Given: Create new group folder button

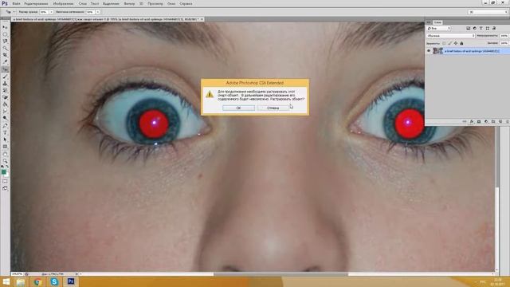Looking at the screenshot, I should click(x=493, y=122).
